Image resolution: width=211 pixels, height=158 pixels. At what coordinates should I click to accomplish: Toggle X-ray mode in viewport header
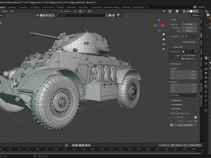[x=184, y=11]
